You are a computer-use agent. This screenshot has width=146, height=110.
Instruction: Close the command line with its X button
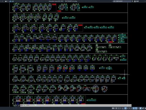coord(16,105)
